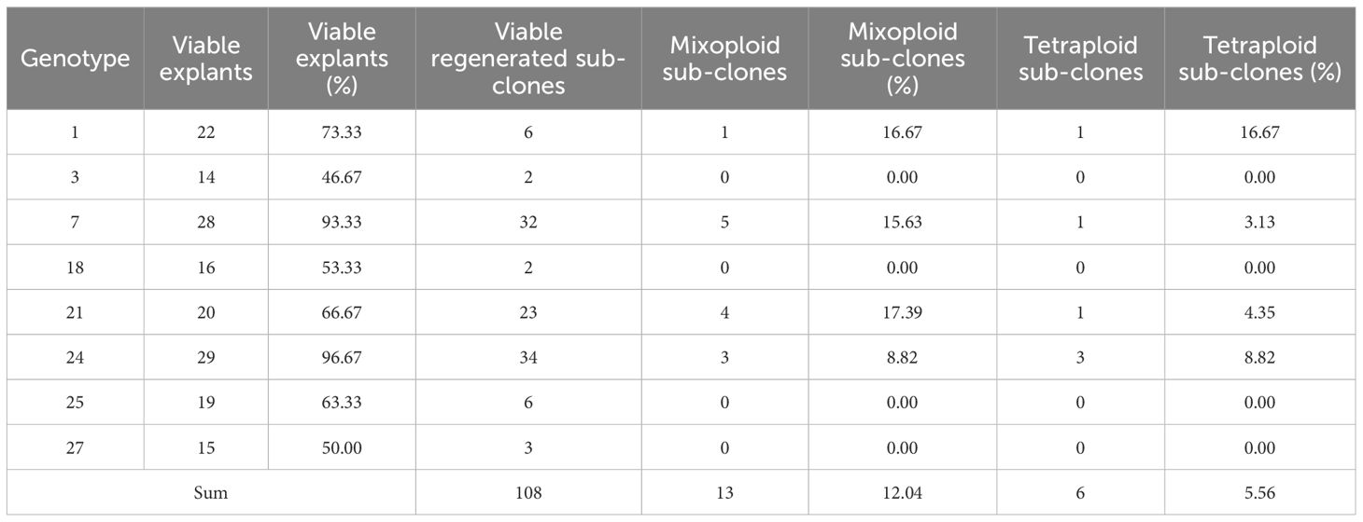Click the total 108 in Sum row

[x=528, y=493]
